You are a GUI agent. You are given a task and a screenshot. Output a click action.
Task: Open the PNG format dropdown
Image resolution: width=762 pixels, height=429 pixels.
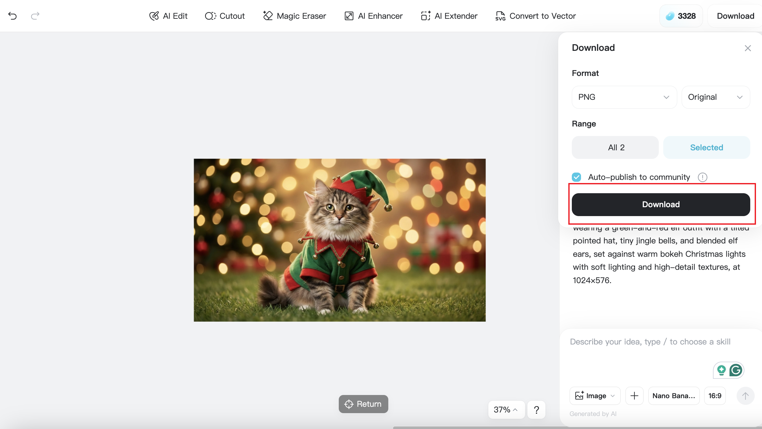click(624, 97)
